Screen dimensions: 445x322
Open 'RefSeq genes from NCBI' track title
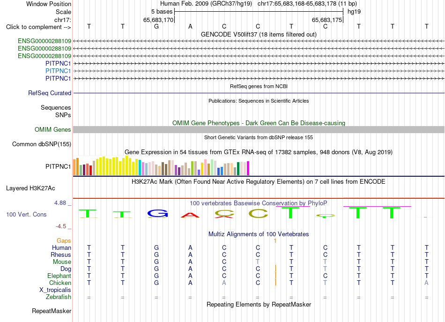tap(259, 86)
